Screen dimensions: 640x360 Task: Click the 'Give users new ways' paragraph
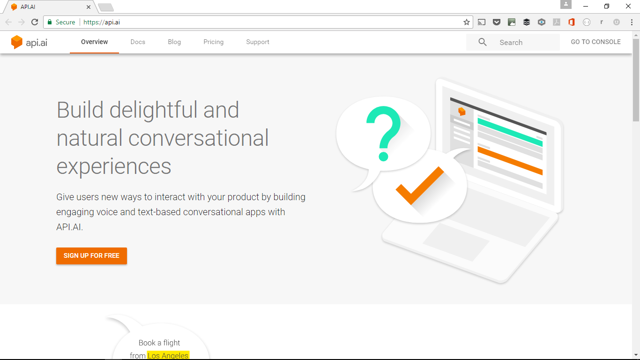181,212
